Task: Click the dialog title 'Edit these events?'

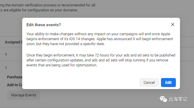Action: coord(44,25)
